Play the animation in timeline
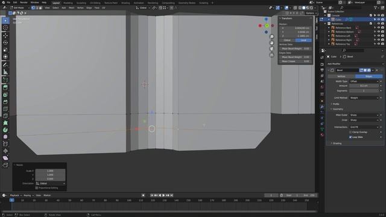This screenshot has height=217, width=386. [163, 195]
